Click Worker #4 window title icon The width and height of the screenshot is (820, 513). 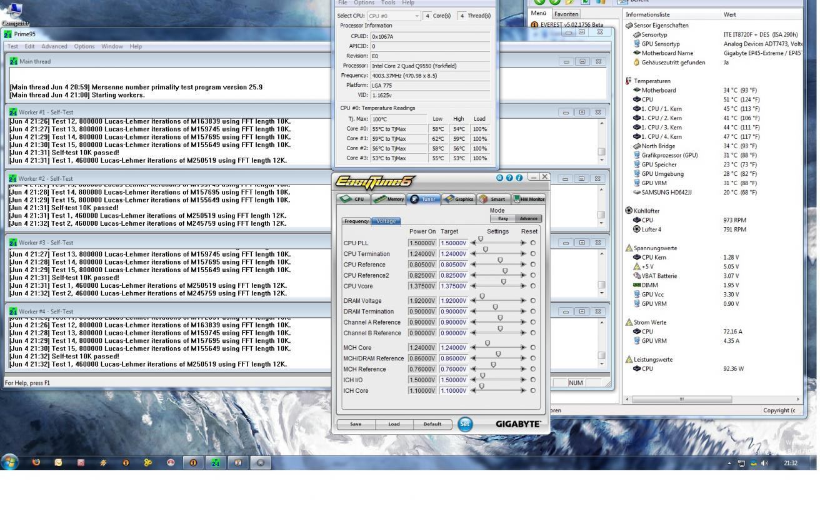tap(14, 312)
